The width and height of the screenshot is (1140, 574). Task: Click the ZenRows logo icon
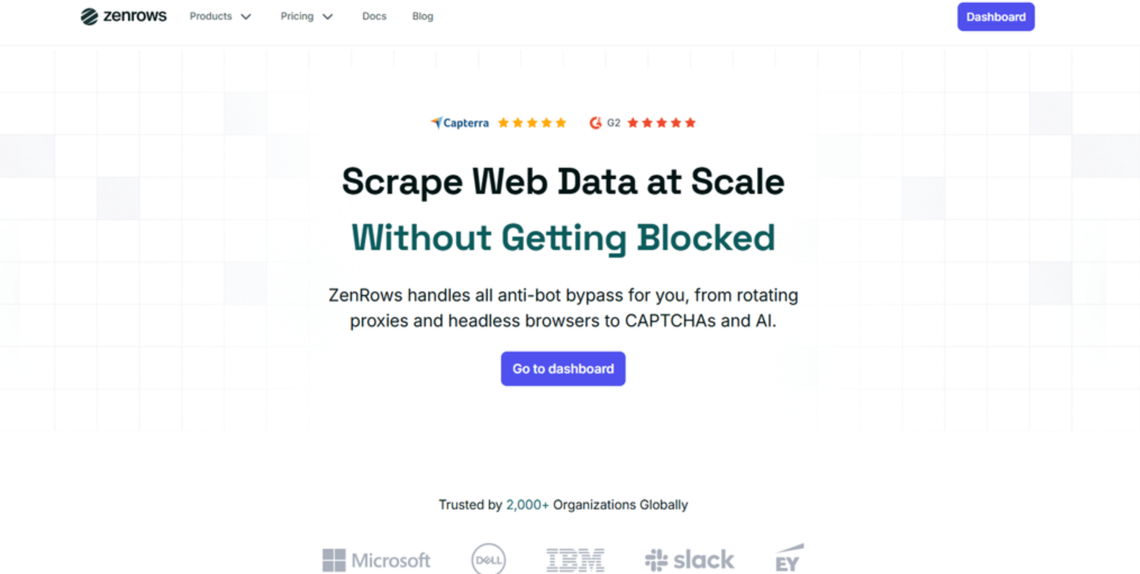coord(89,17)
